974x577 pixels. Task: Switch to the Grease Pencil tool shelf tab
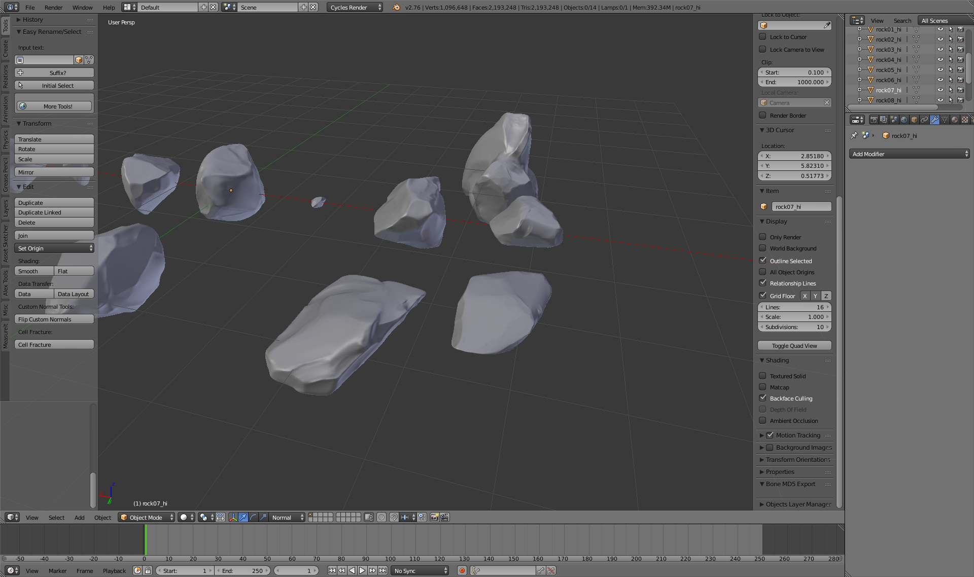(x=6, y=174)
